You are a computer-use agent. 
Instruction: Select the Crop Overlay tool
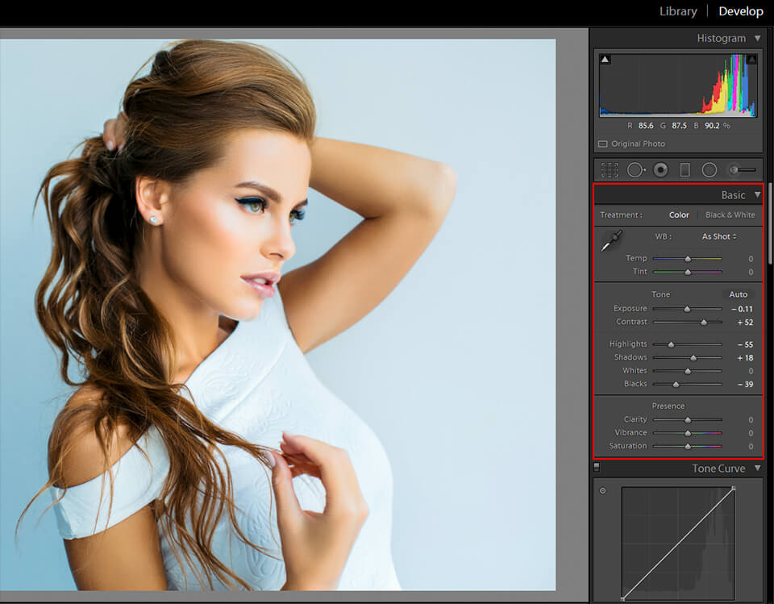(610, 169)
